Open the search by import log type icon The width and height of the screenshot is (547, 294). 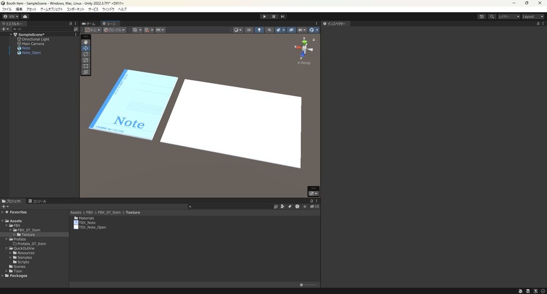(x=297, y=206)
